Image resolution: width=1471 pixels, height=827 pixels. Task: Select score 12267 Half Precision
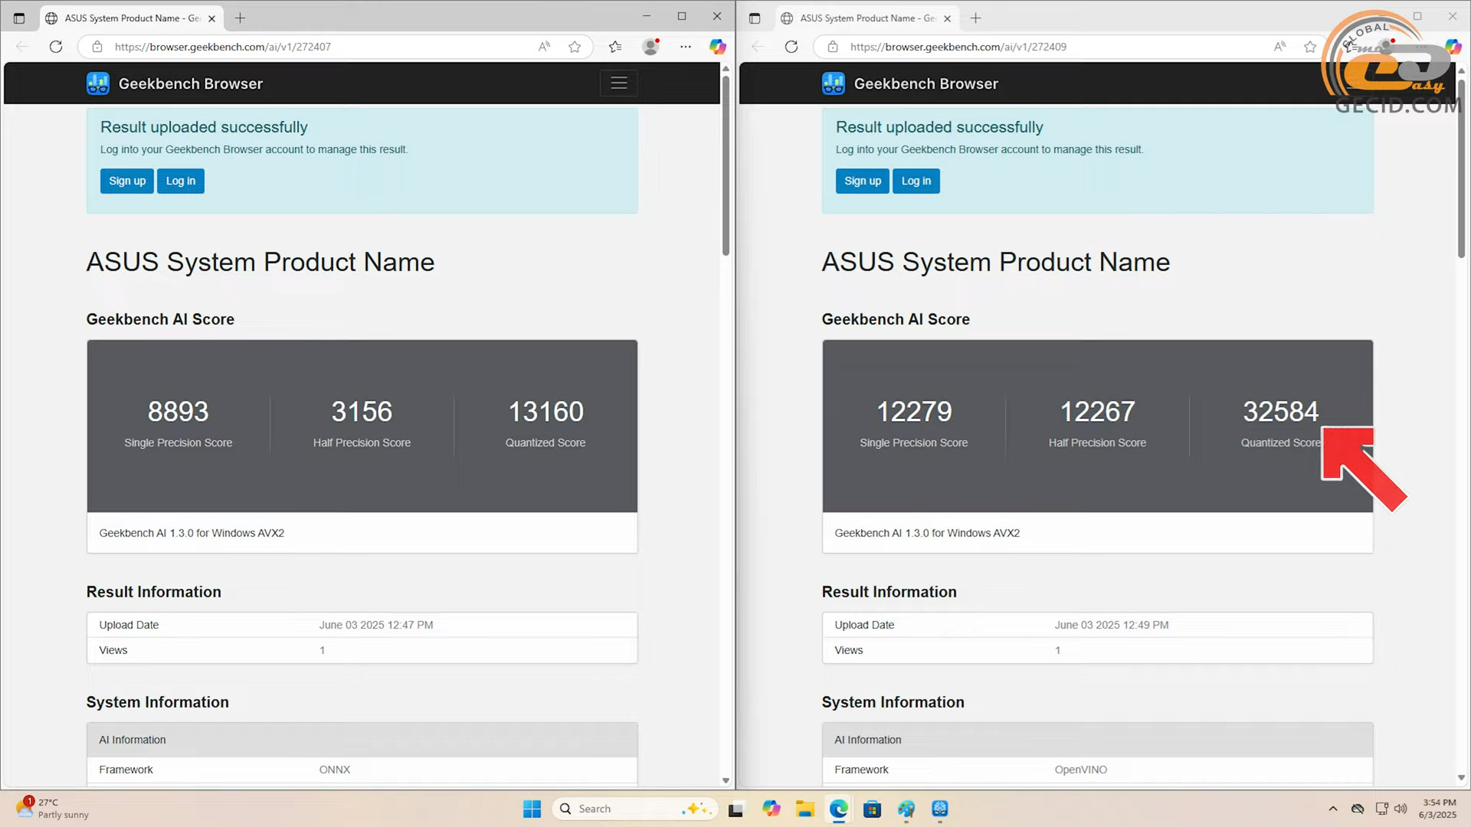[1097, 412]
